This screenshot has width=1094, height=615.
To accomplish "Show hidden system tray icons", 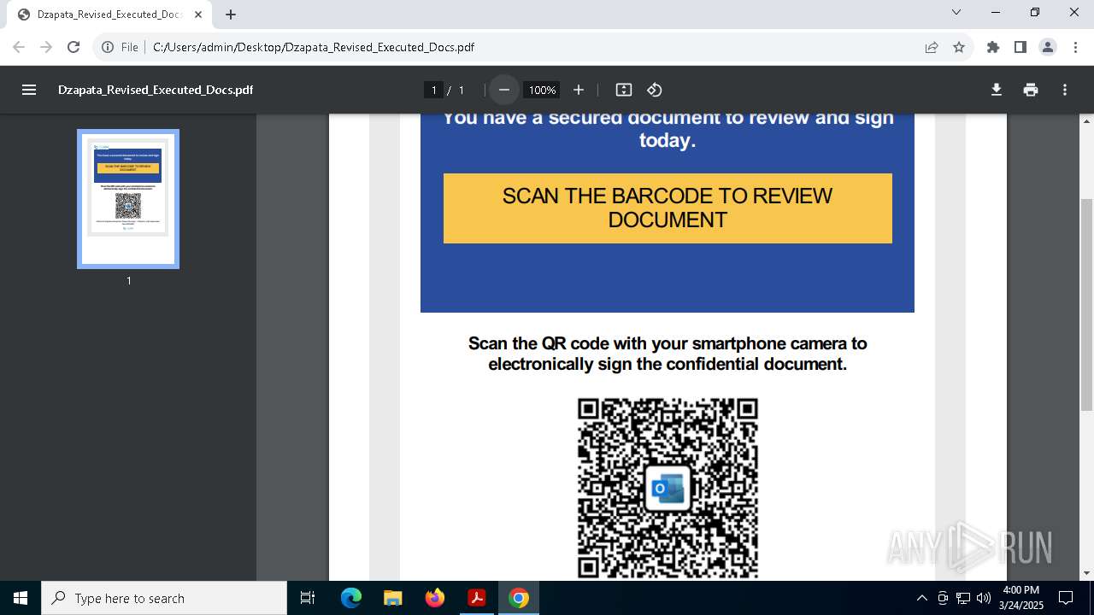I will coord(921,598).
